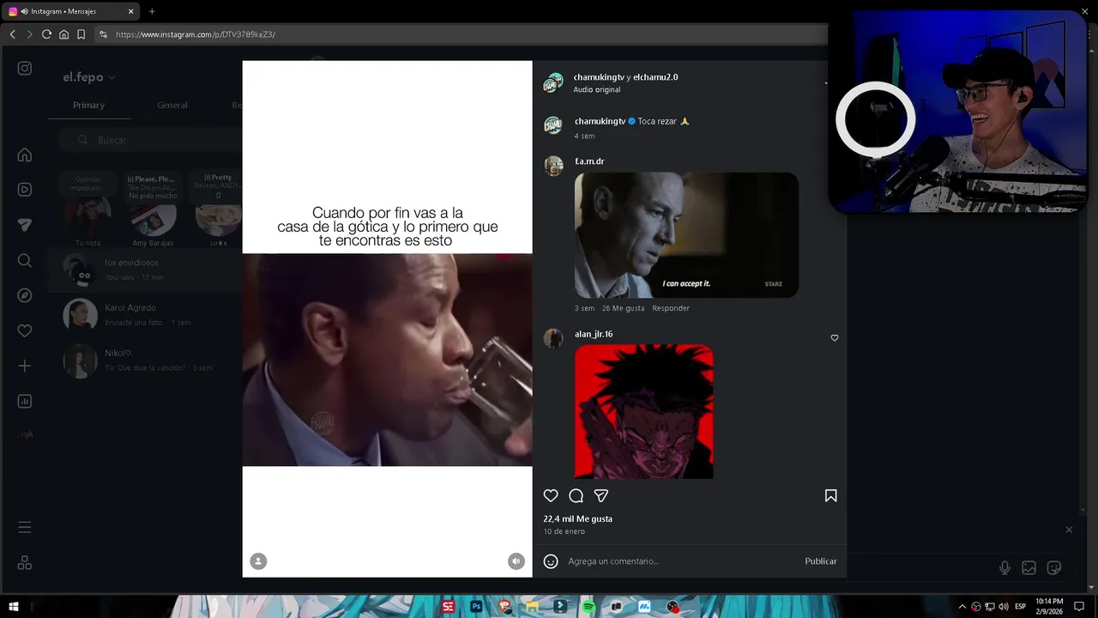Click the Buscar search field in messages
Viewport: 1098px width, 618px height.
(150, 140)
